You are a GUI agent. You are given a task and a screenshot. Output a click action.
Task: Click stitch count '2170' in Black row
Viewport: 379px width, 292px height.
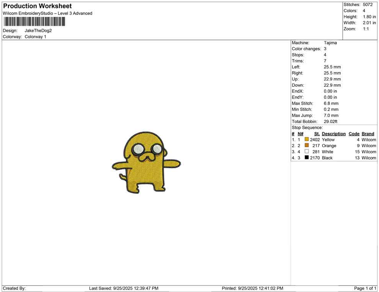[x=315, y=158]
